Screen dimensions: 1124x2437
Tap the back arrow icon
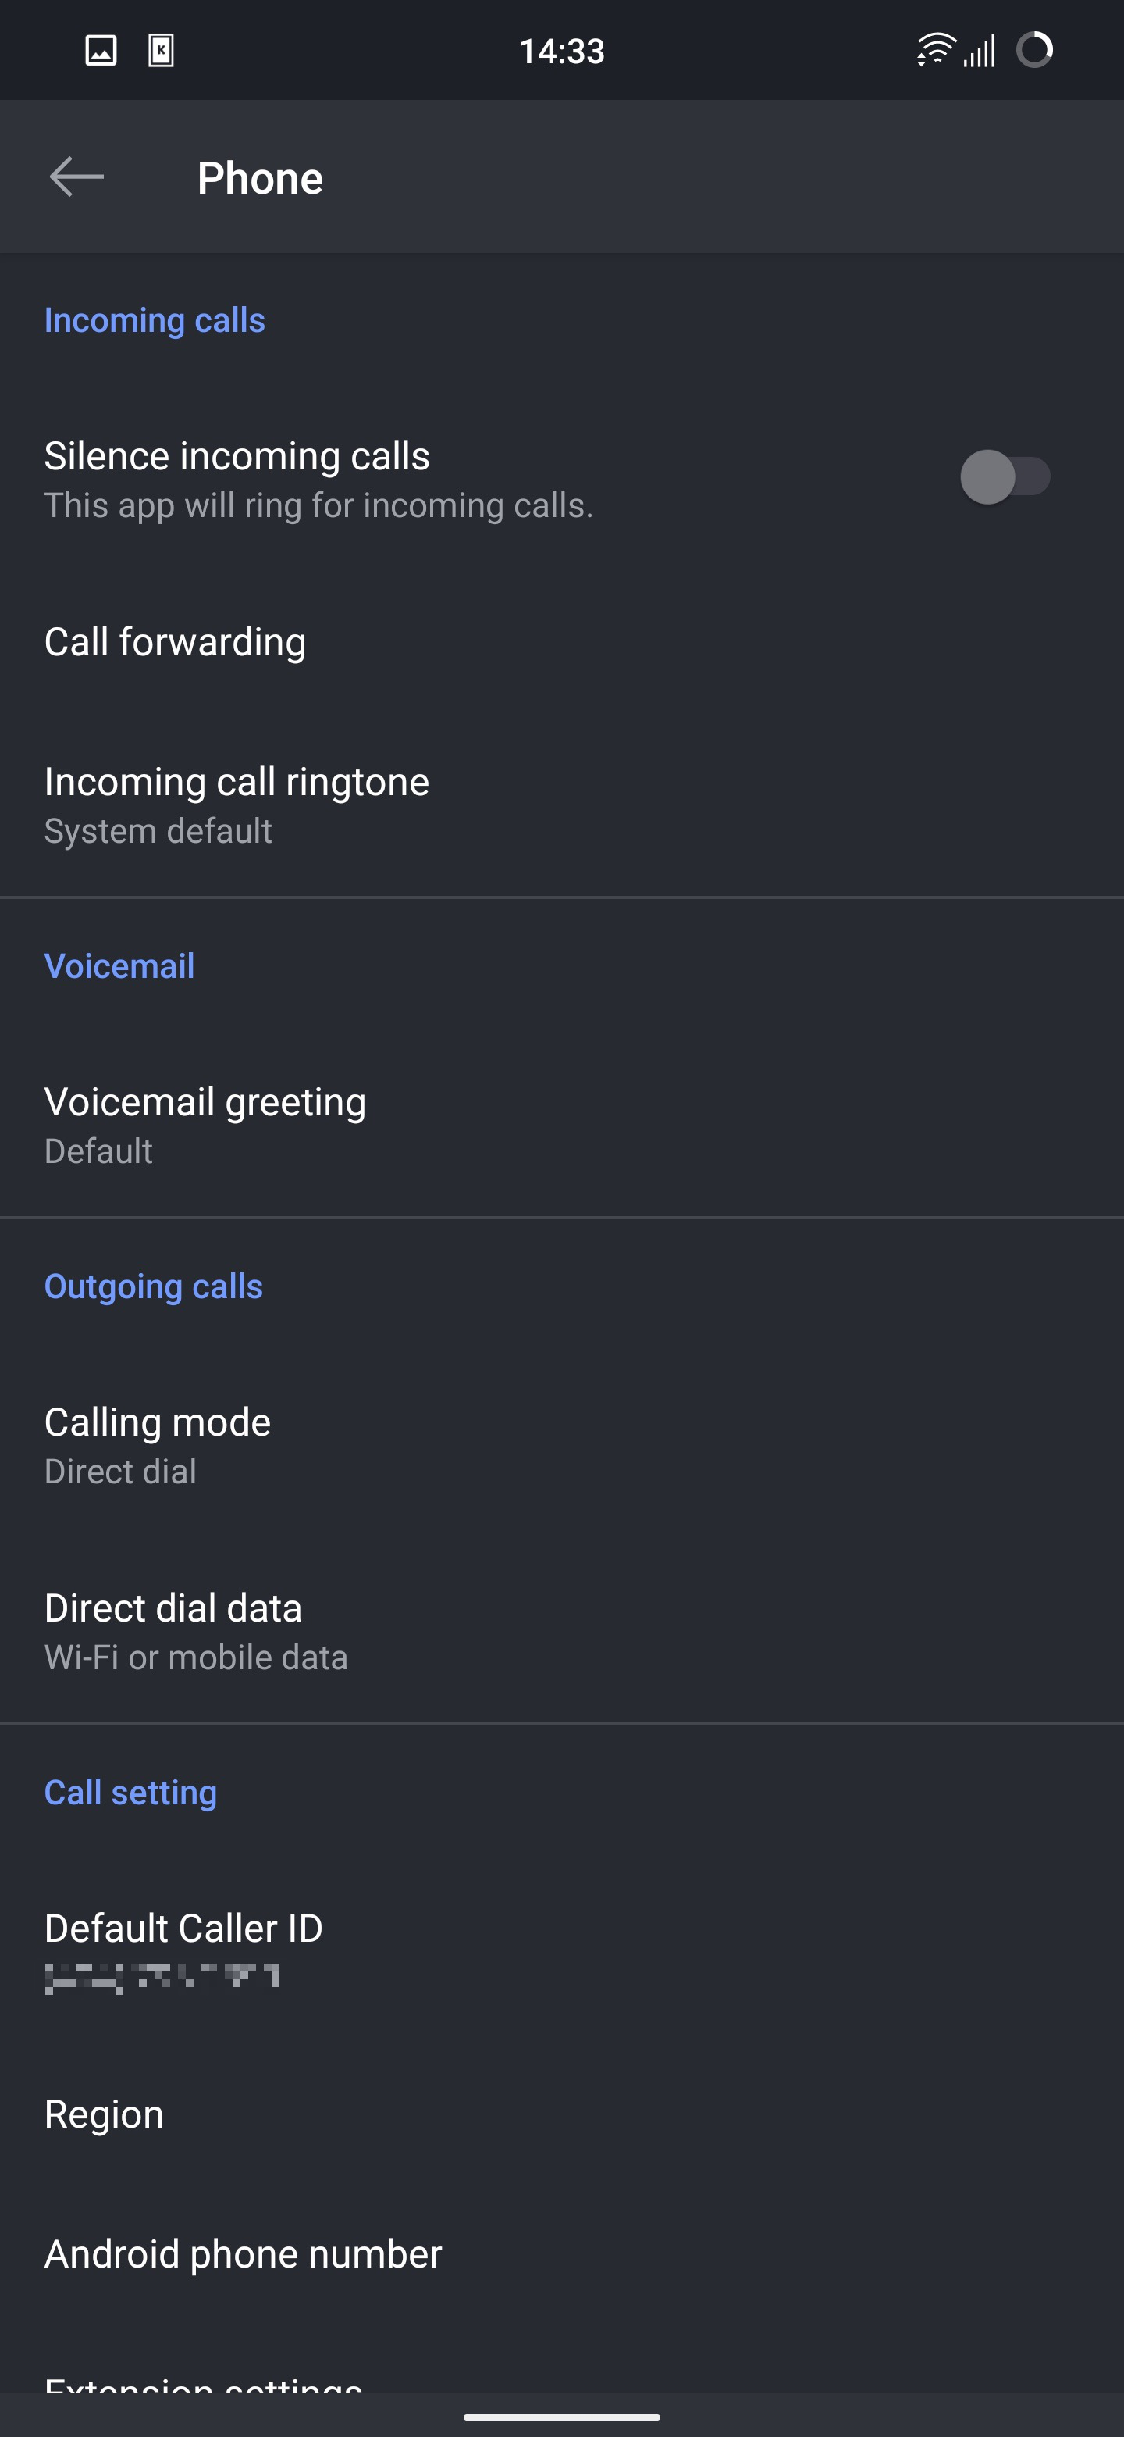point(76,177)
